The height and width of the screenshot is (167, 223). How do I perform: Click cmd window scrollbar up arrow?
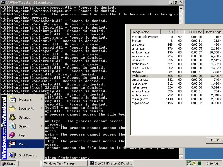pos(181,8)
